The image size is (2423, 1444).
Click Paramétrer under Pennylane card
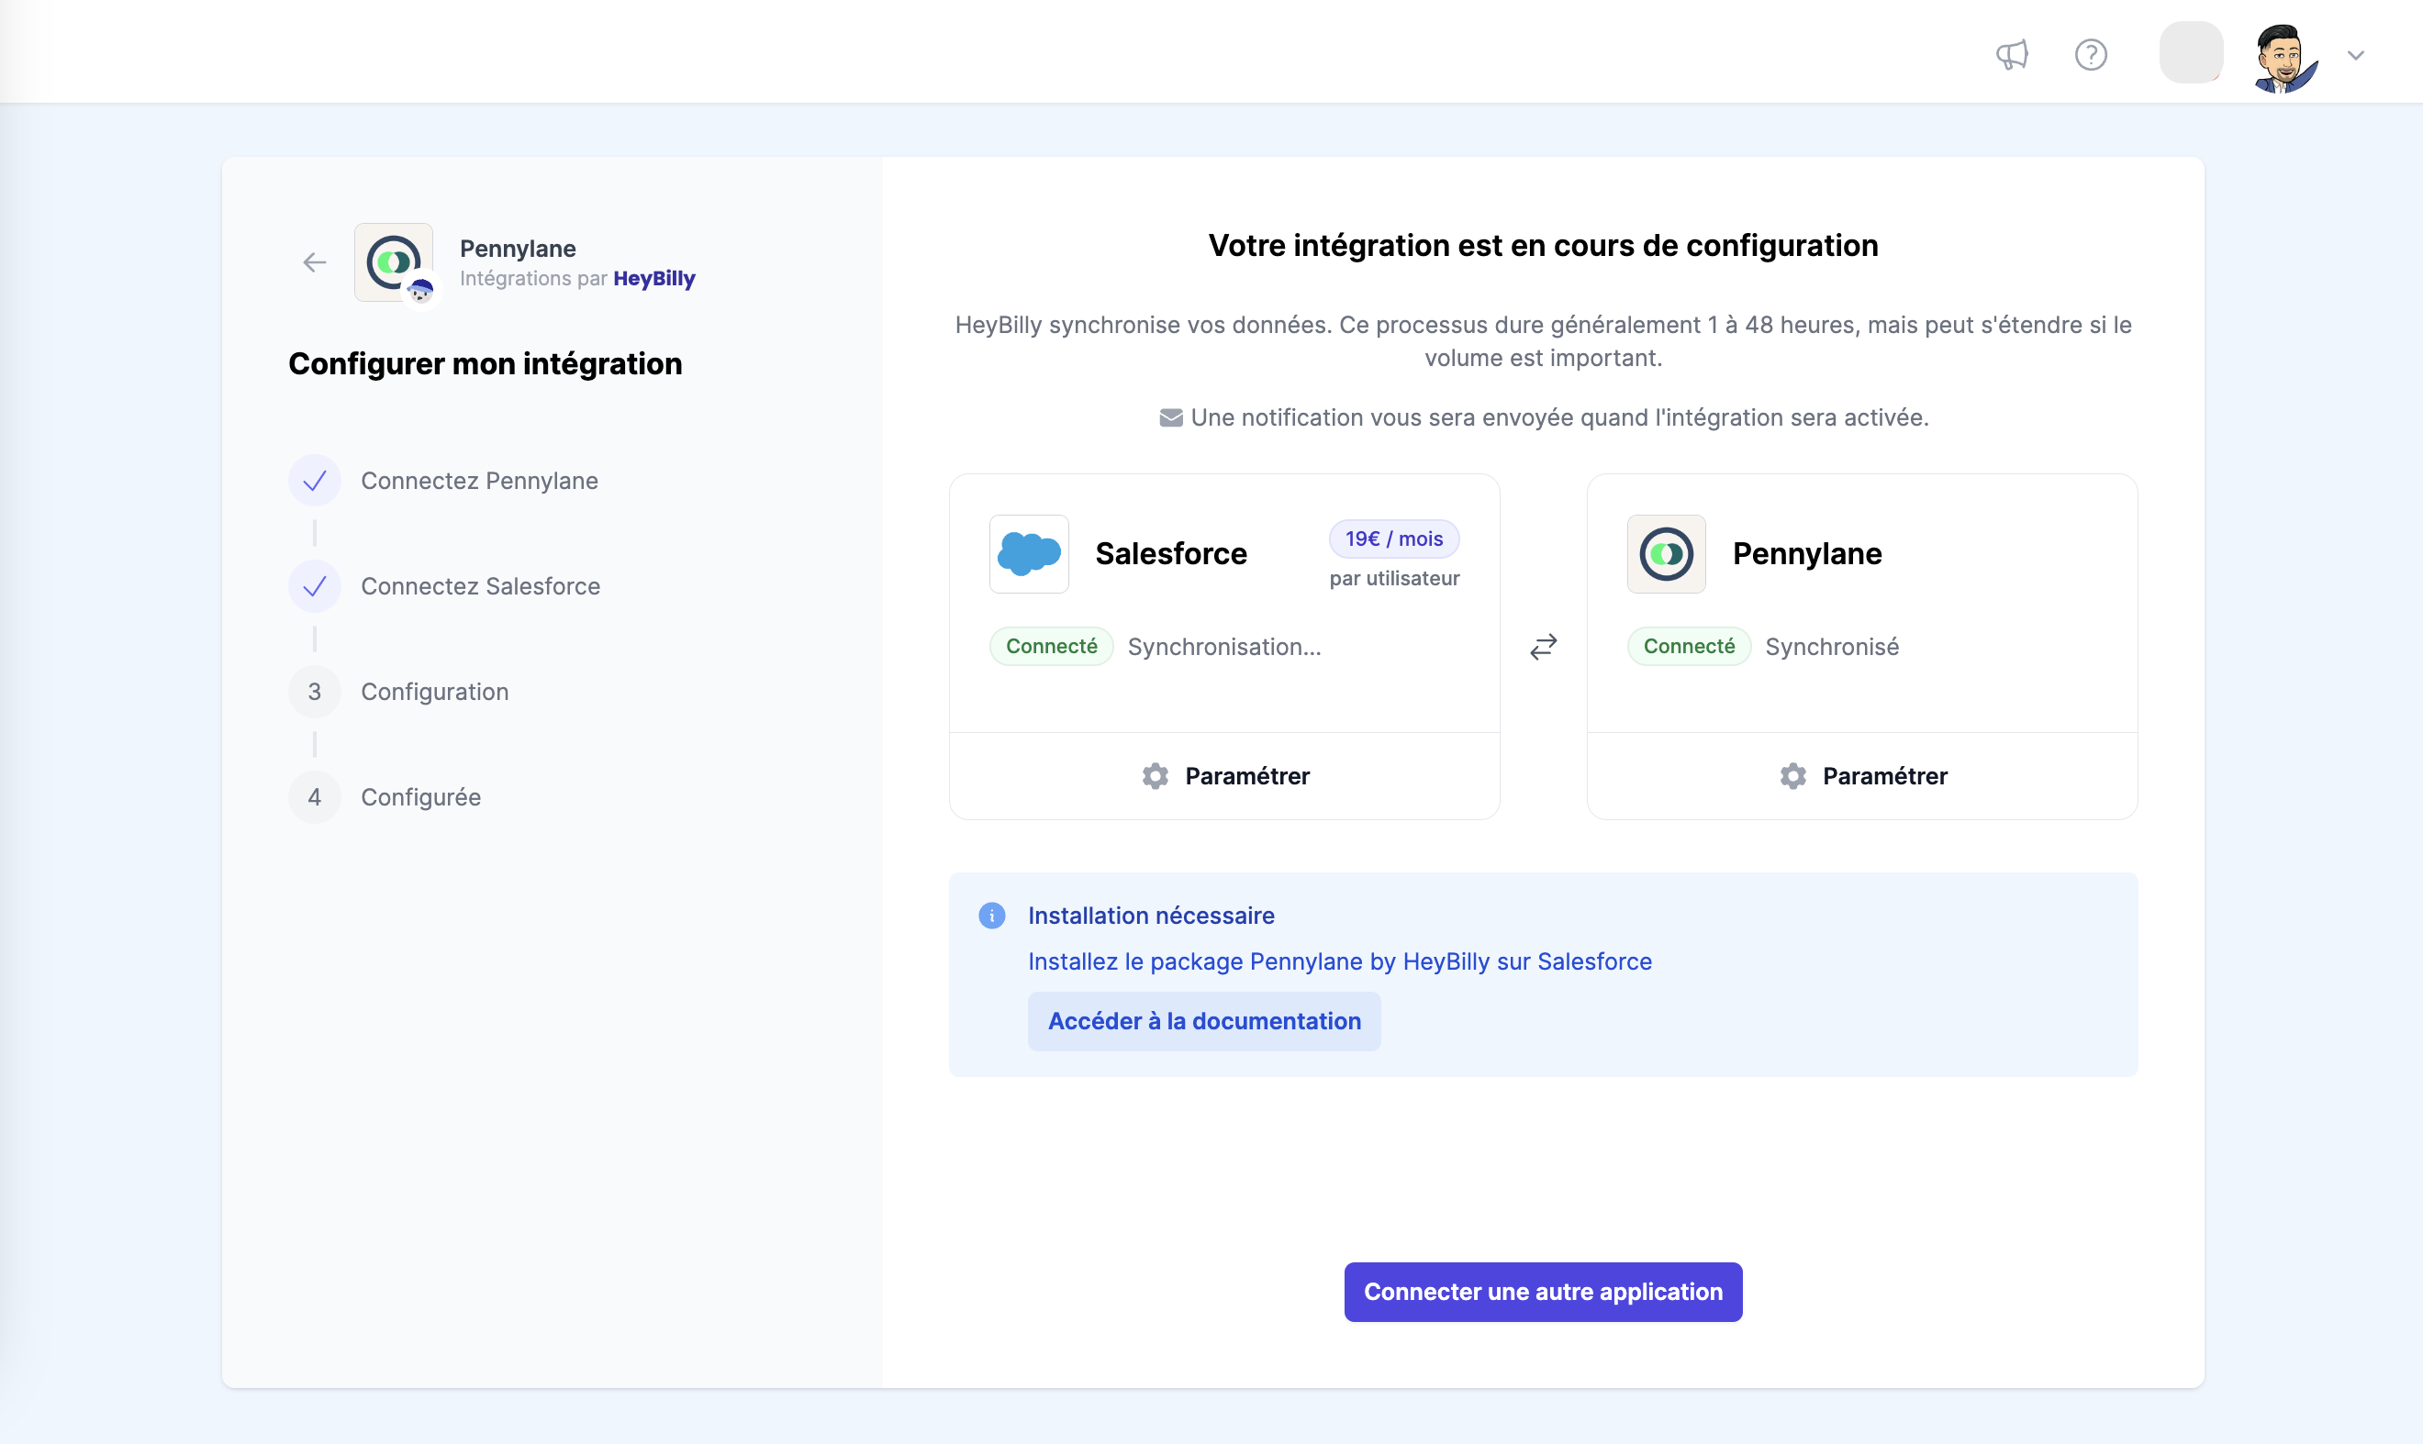(1862, 775)
